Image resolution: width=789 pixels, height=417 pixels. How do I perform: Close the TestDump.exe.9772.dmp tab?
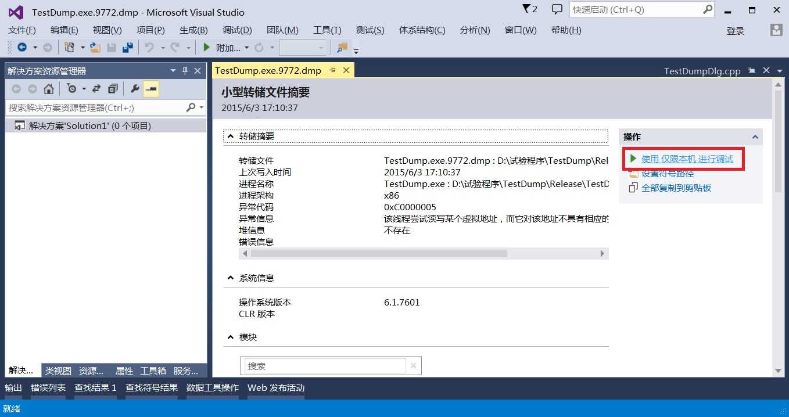click(346, 70)
